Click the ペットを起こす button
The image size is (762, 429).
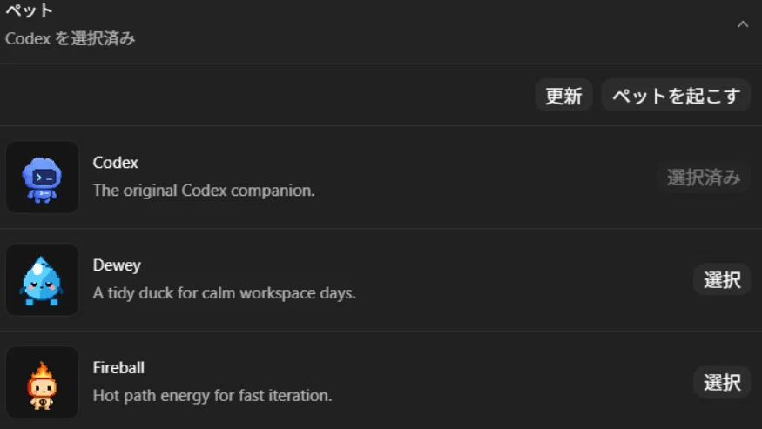point(676,96)
